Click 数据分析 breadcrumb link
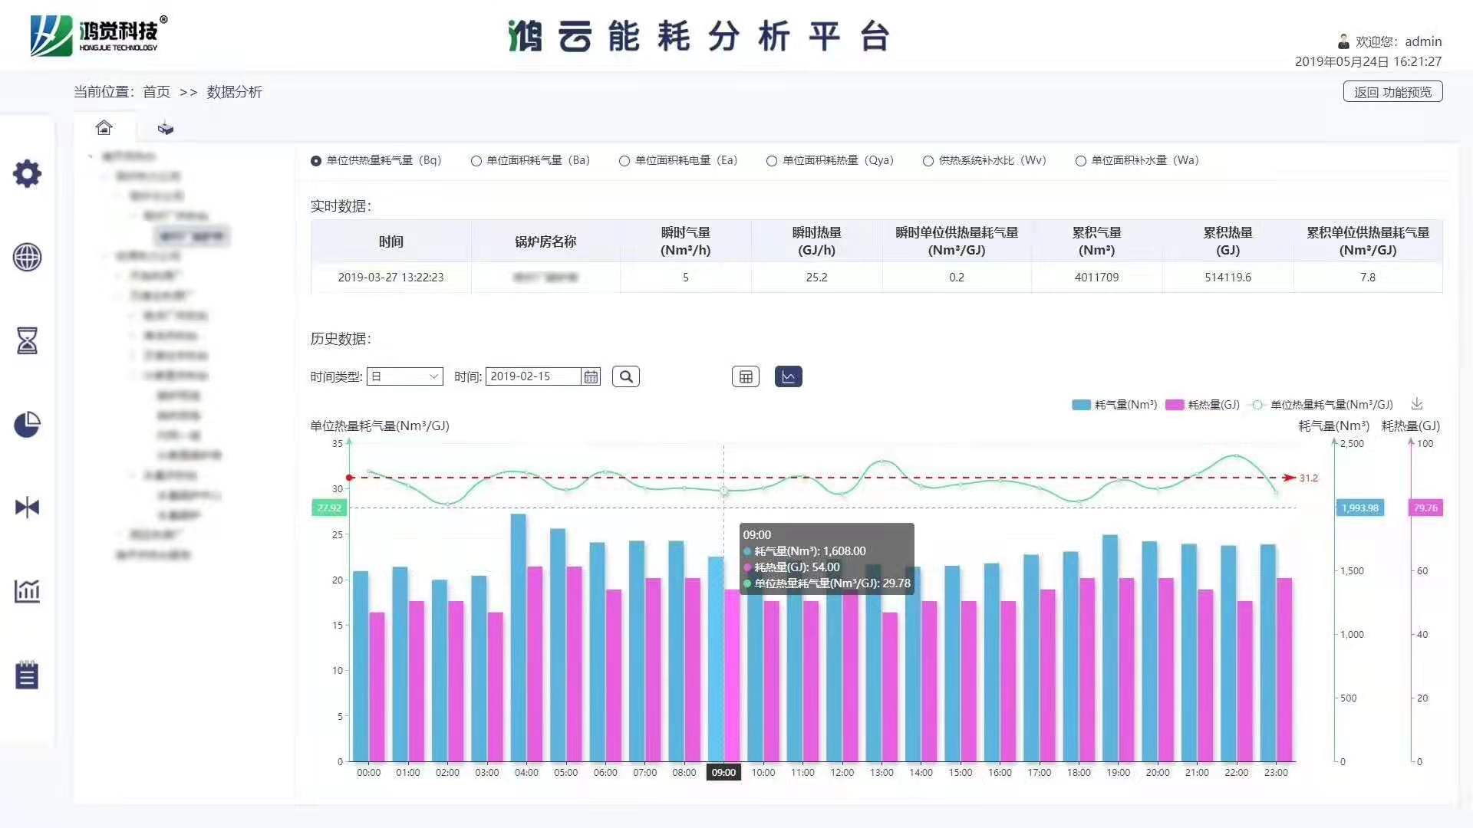1473x828 pixels. [235, 92]
